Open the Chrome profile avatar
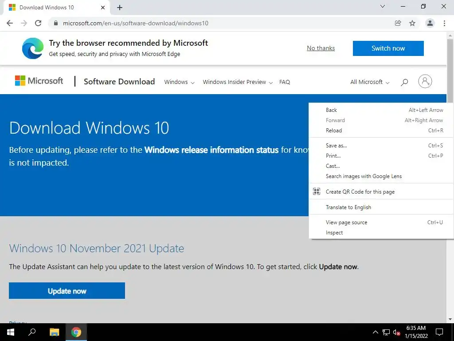 [x=430, y=23]
